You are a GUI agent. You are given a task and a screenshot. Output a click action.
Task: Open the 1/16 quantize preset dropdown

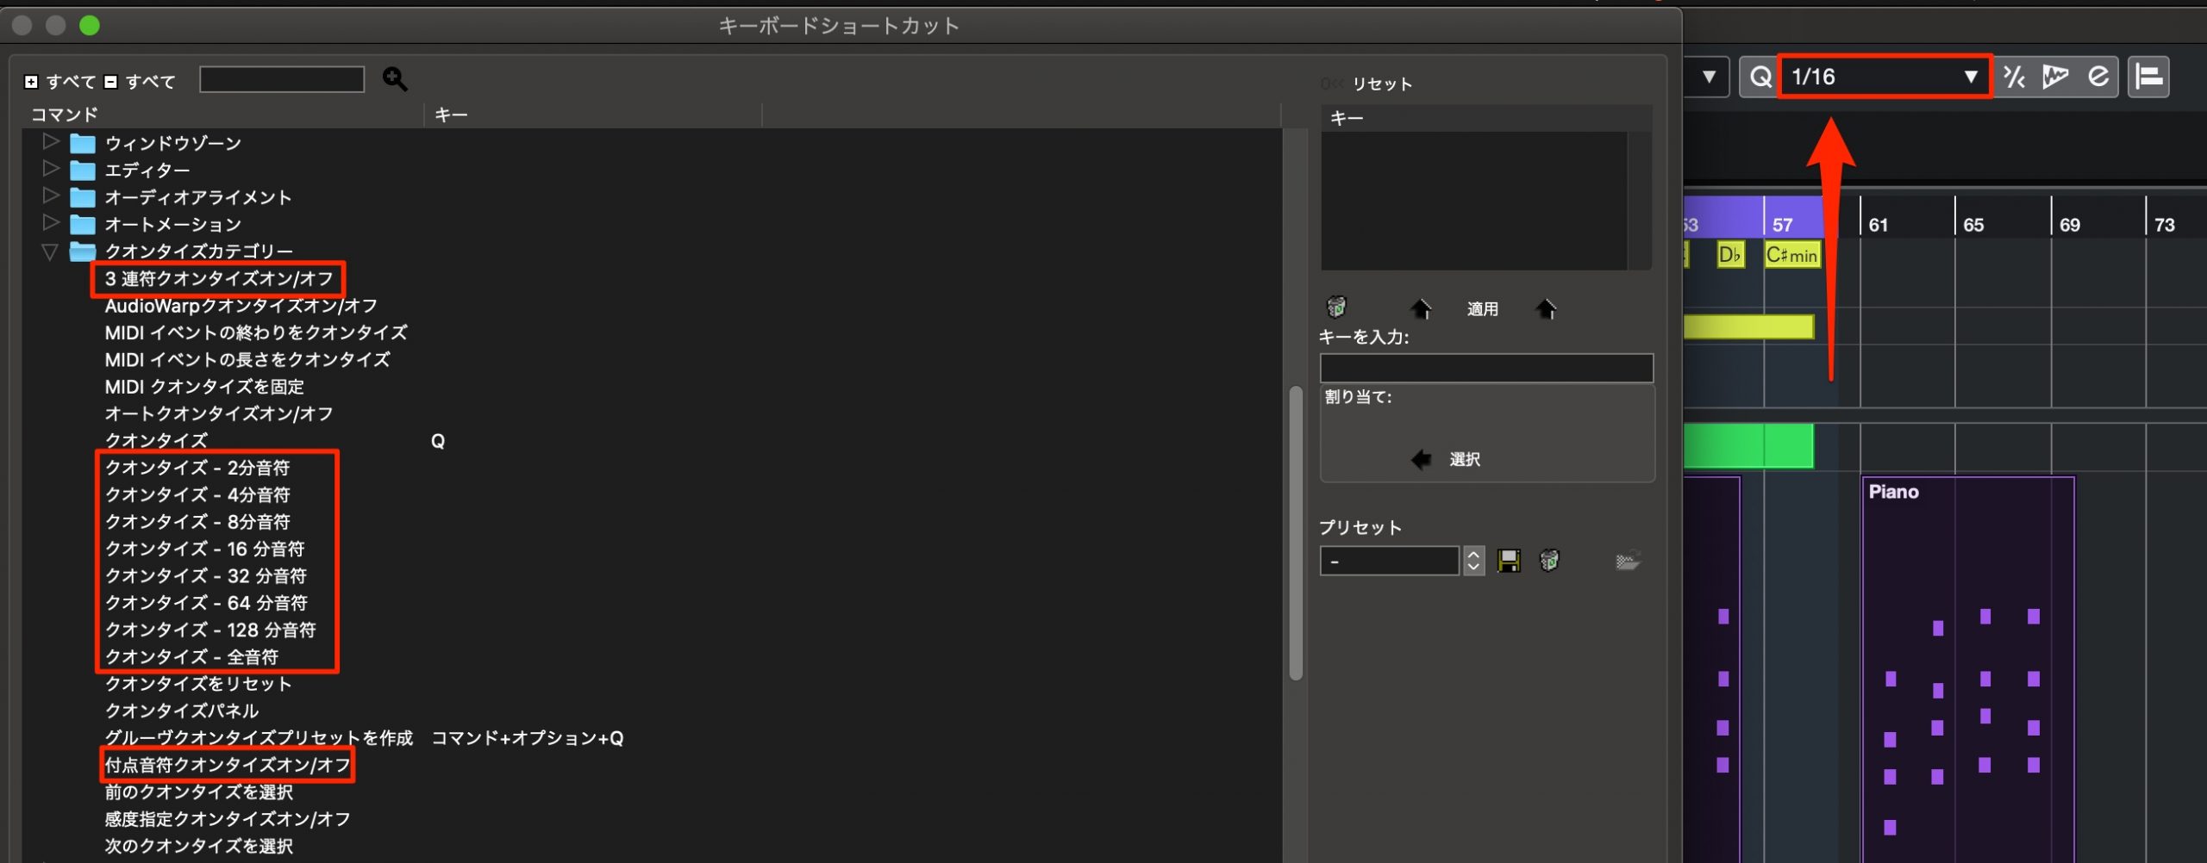[x=1885, y=78]
